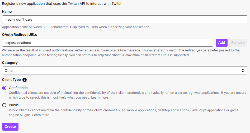
Task: Focus the application Name field
Action: click(125, 19)
